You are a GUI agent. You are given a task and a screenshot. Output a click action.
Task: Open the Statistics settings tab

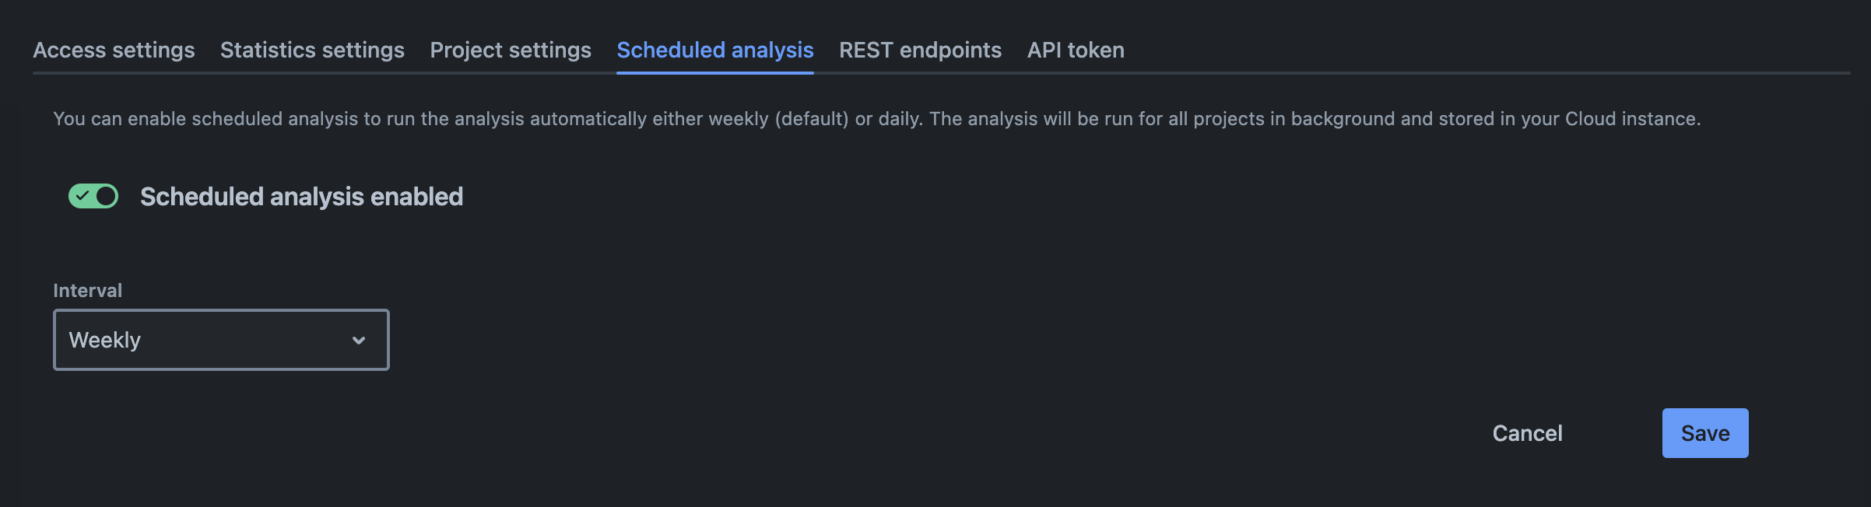pyautogui.click(x=312, y=51)
